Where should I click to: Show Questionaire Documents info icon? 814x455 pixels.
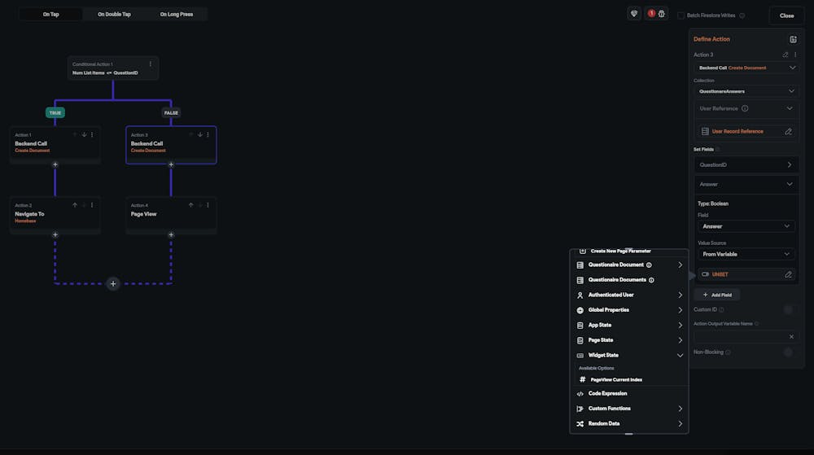tap(651, 280)
